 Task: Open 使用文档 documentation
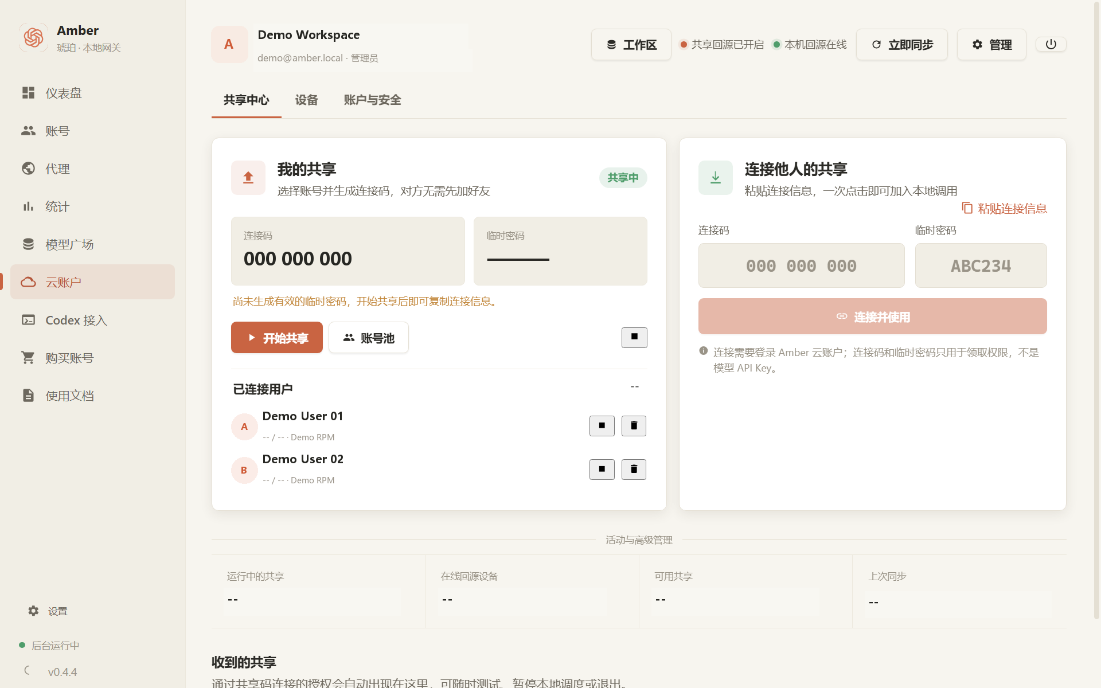coord(92,396)
